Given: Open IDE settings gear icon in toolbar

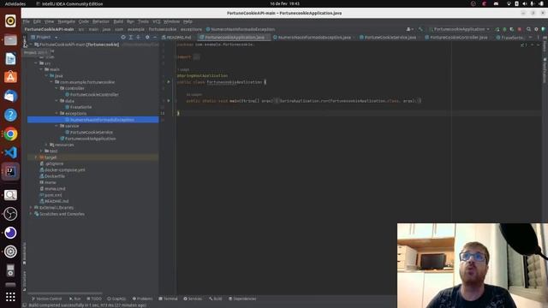Looking at the screenshot, I should point(536,29).
